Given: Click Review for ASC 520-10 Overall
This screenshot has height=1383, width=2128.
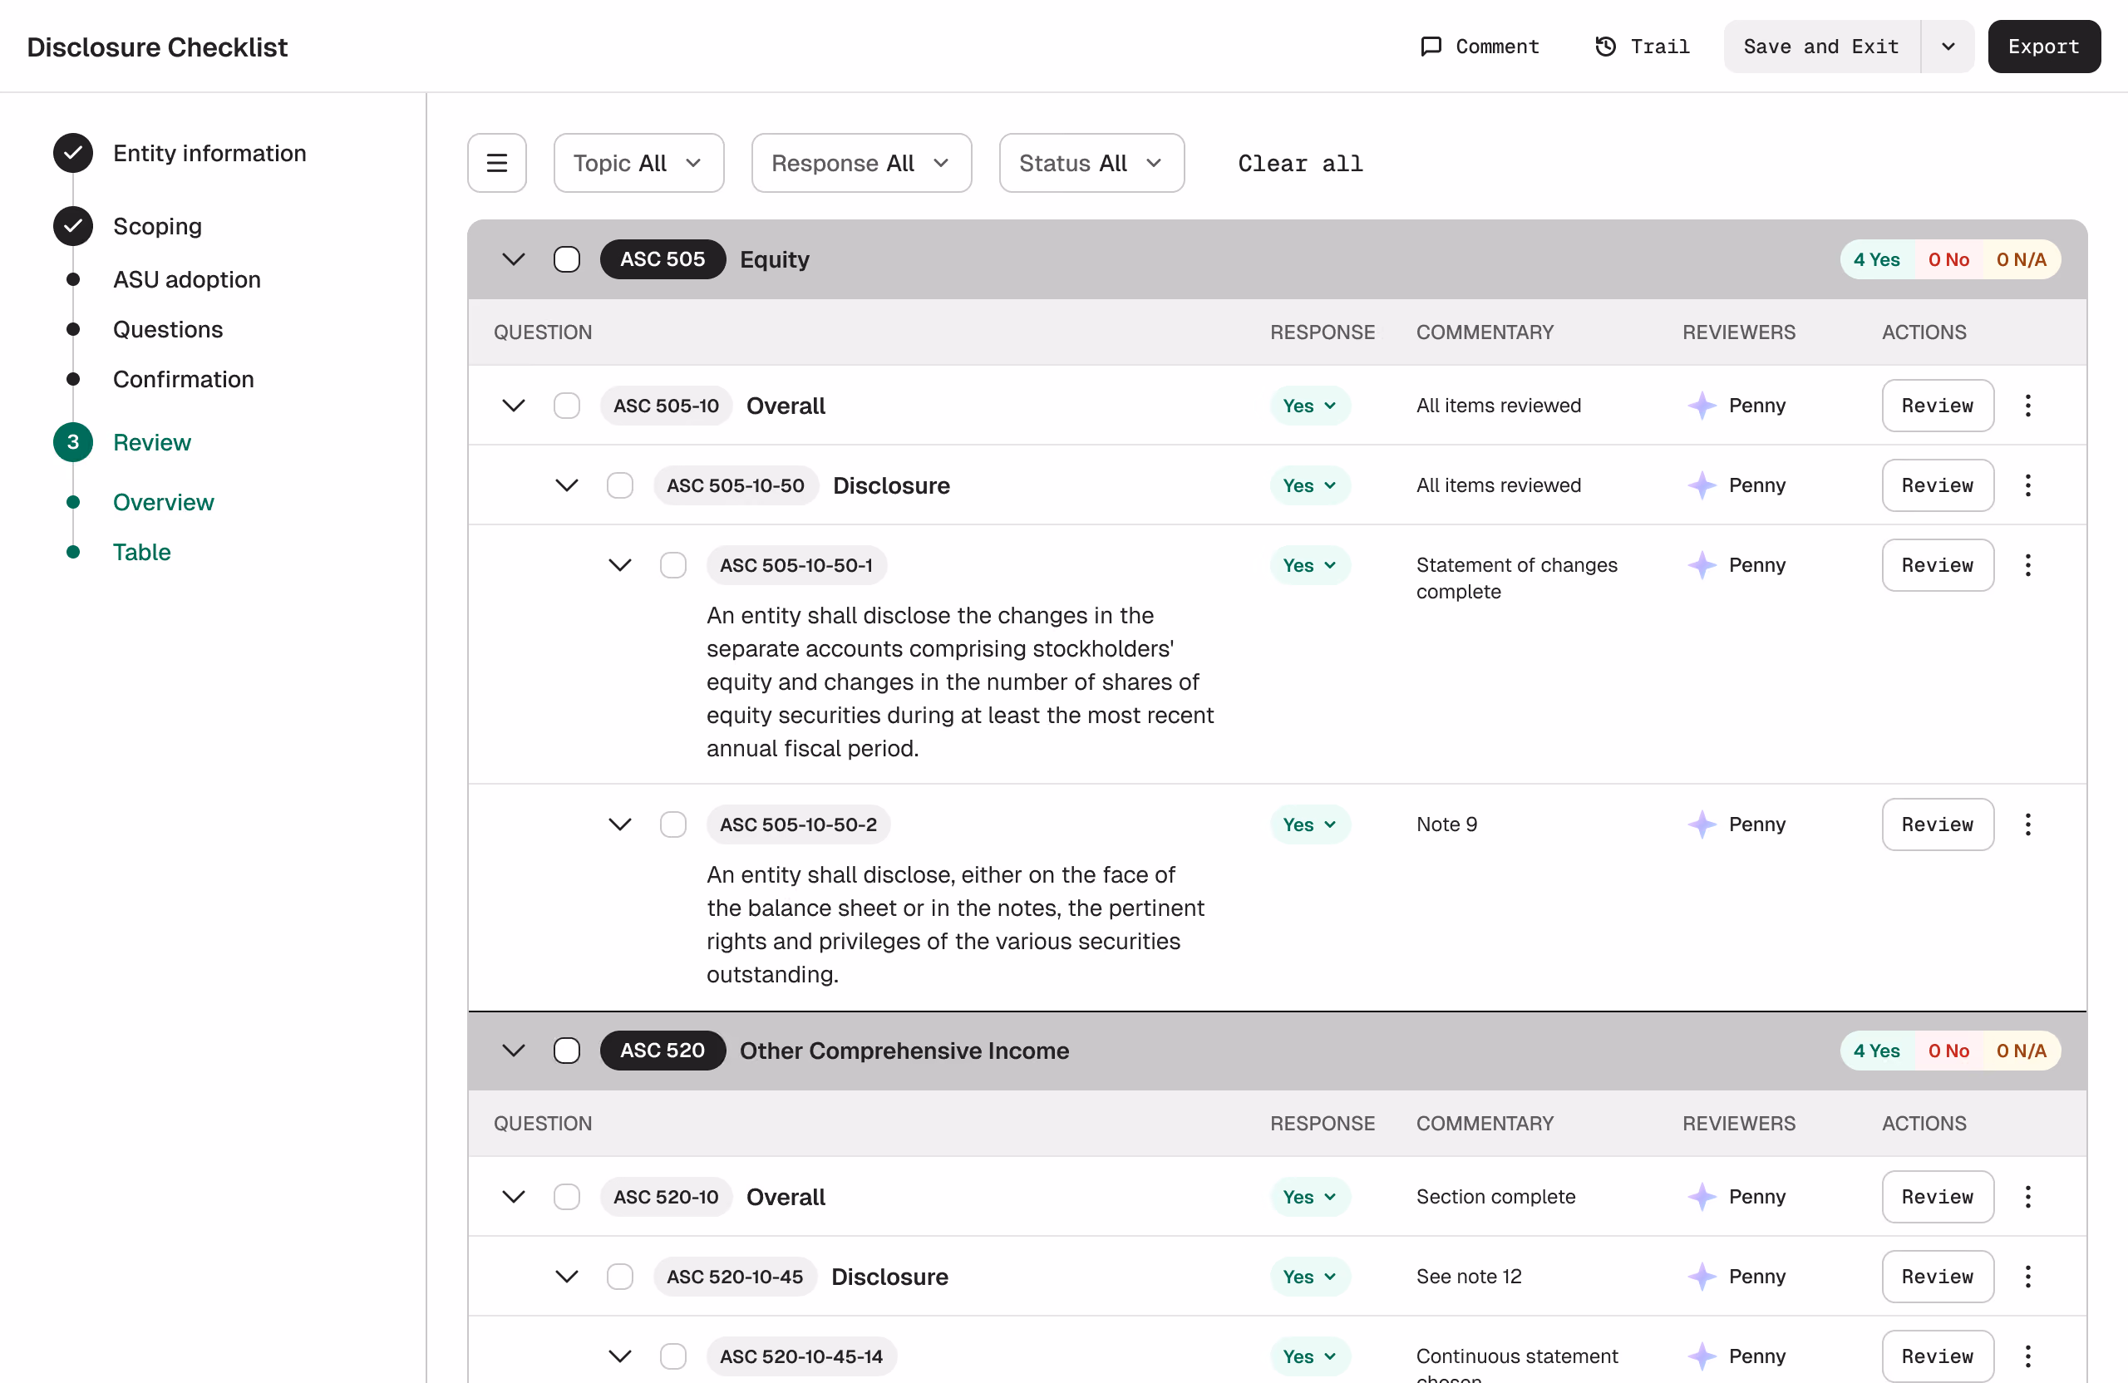Looking at the screenshot, I should [x=1938, y=1197].
